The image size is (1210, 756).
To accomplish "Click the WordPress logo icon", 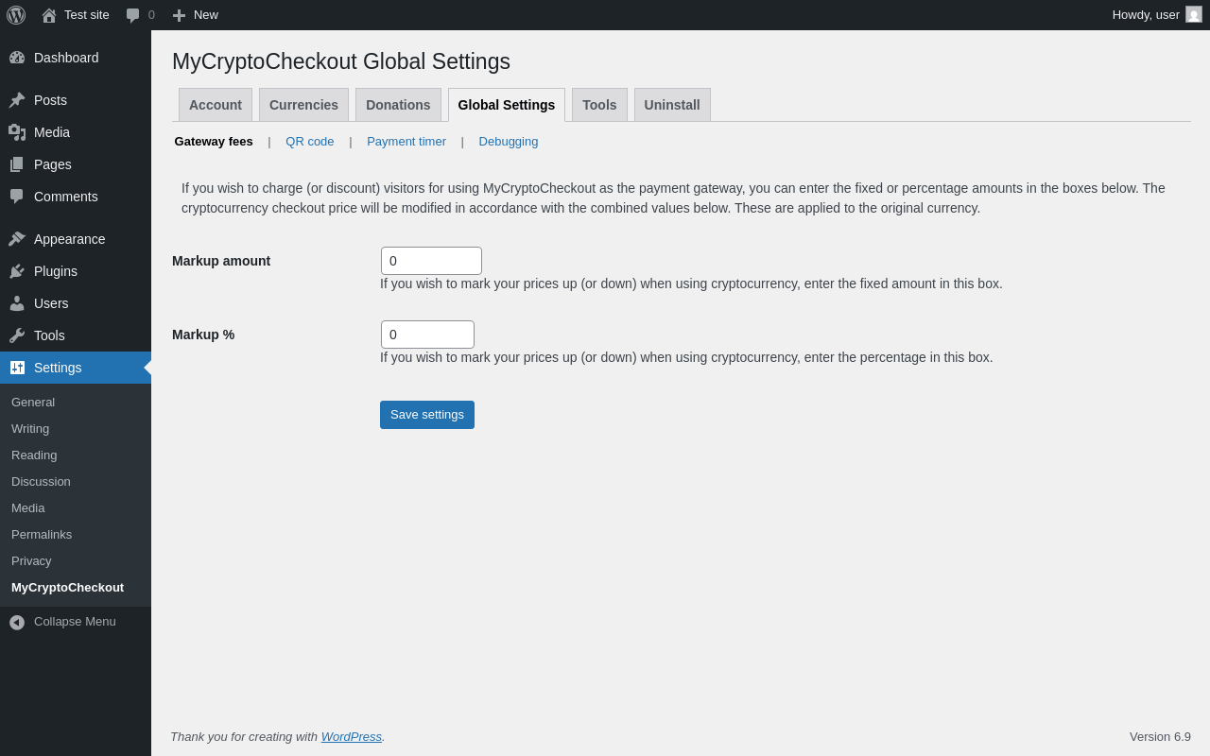I will pyautogui.click(x=16, y=15).
